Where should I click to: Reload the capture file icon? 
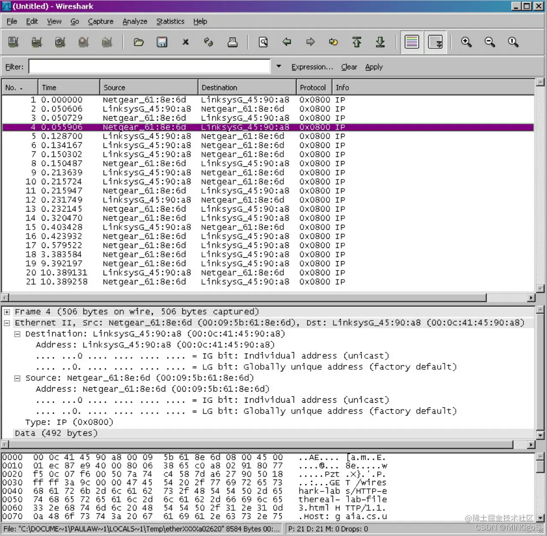pyautogui.click(x=208, y=42)
